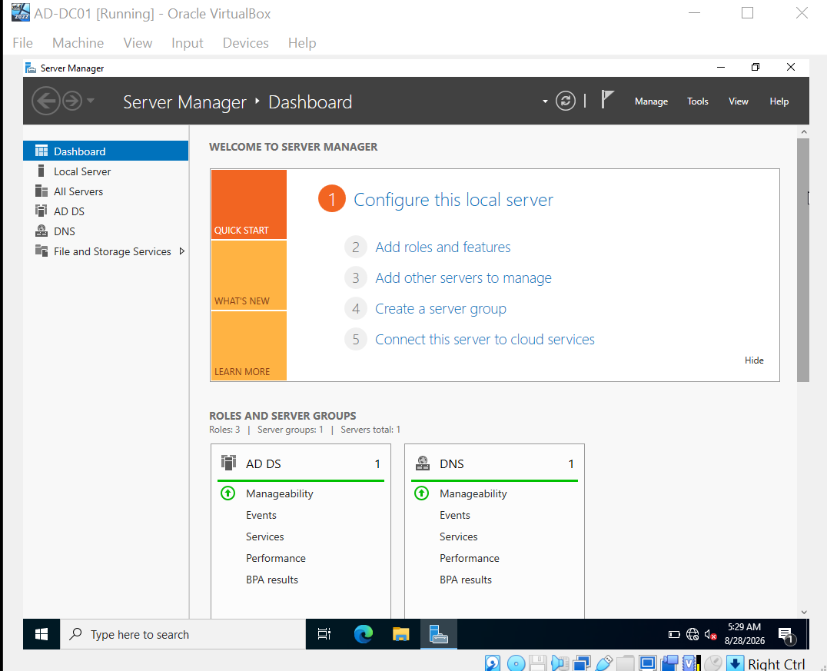The width and height of the screenshot is (827, 671).
Task: Open the Tools menu
Action: (697, 101)
